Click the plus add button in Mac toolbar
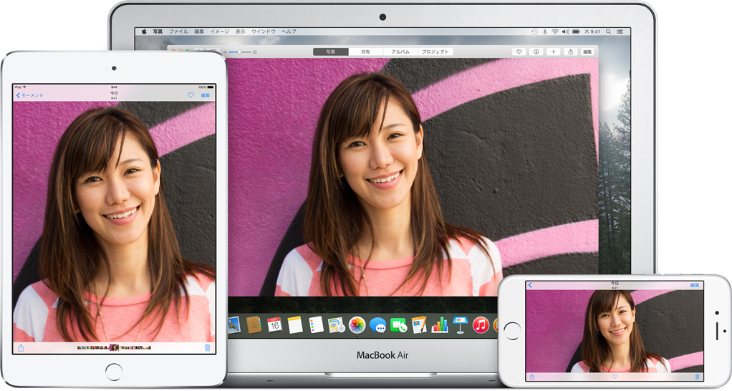 click(x=553, y=52)
